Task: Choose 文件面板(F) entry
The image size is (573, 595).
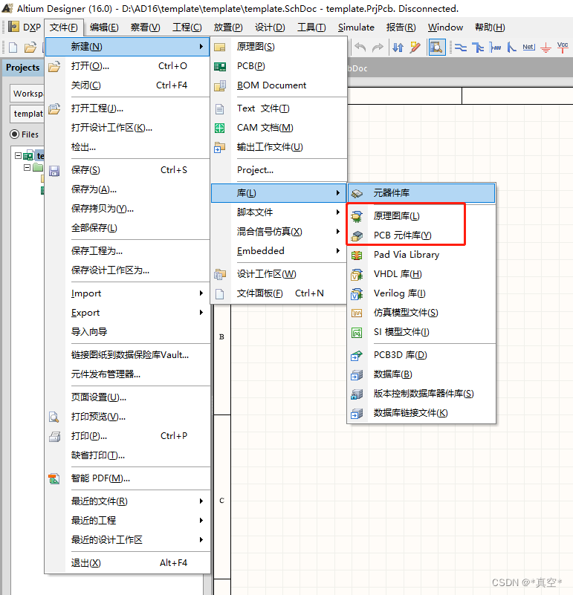Action: [279, 293]
